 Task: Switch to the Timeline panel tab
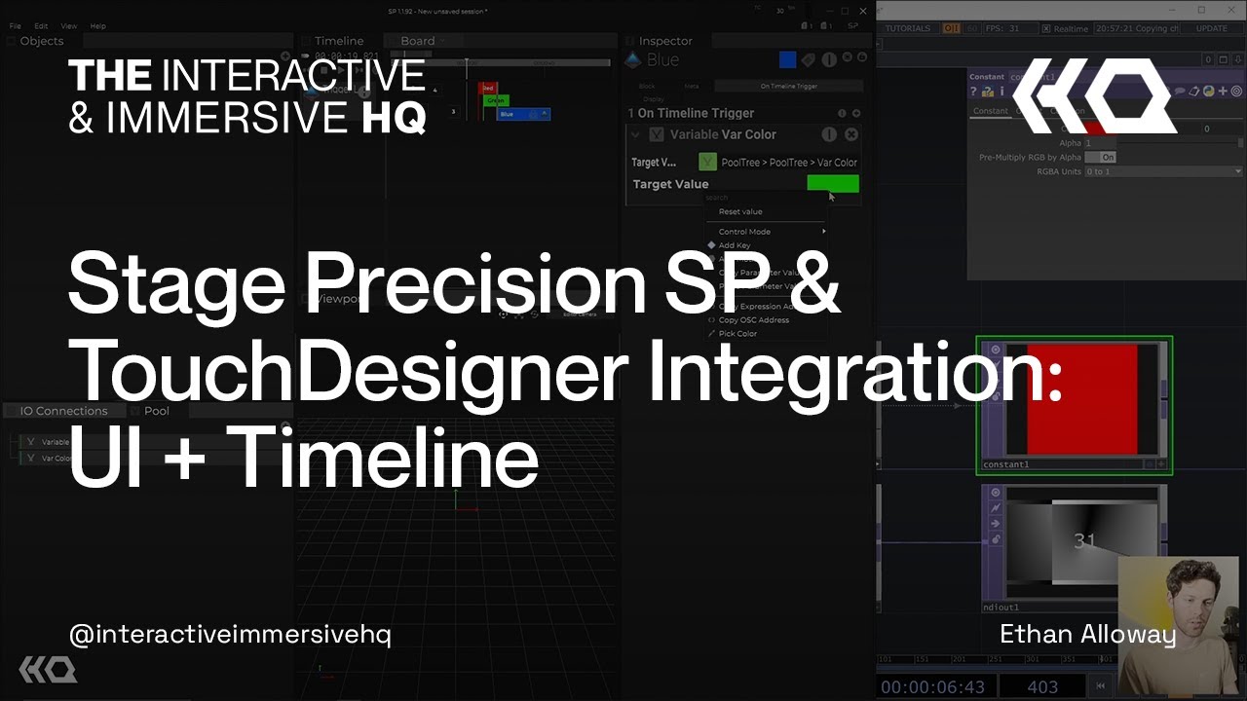click(339, 41)
